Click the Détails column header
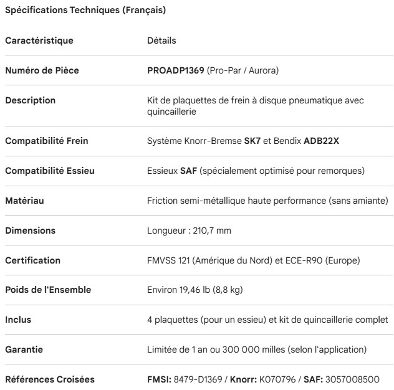The width and height of the screenshot is (394, 390). click(161, 41)
